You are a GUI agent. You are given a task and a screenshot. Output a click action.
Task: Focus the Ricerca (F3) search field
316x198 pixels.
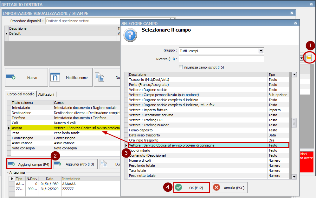(x=221, y=59)
